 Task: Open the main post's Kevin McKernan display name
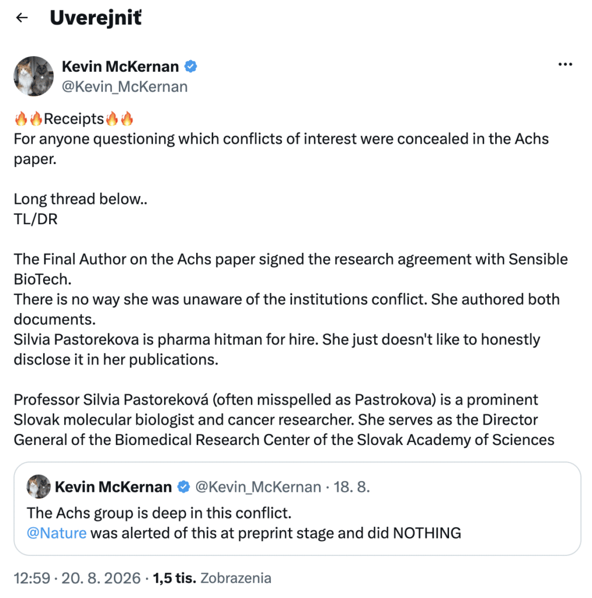120,67
